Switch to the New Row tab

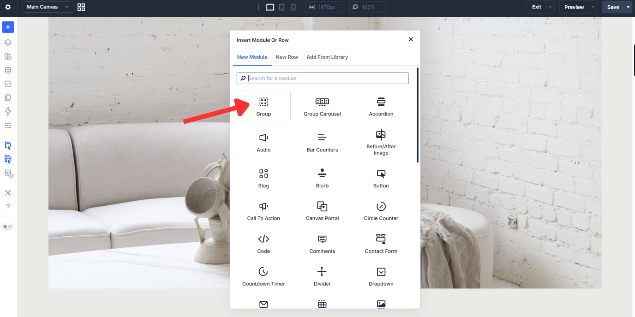click(x=287, y=57)
